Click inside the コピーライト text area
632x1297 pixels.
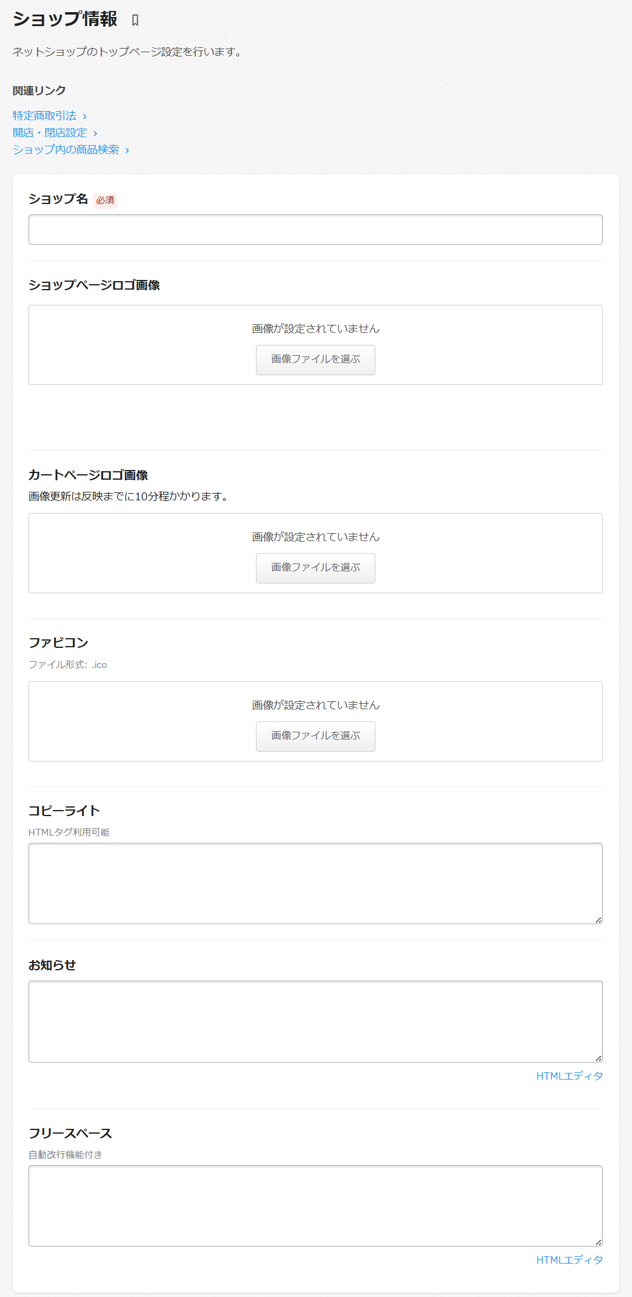[315, 883]
